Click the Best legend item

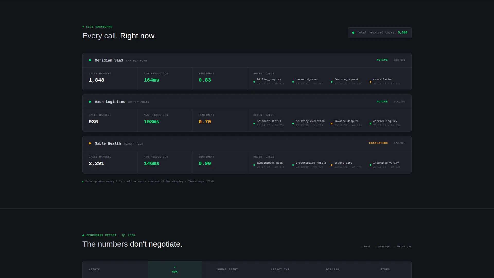365,247
